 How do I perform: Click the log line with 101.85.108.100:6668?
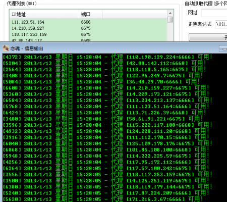pos(106,150)
